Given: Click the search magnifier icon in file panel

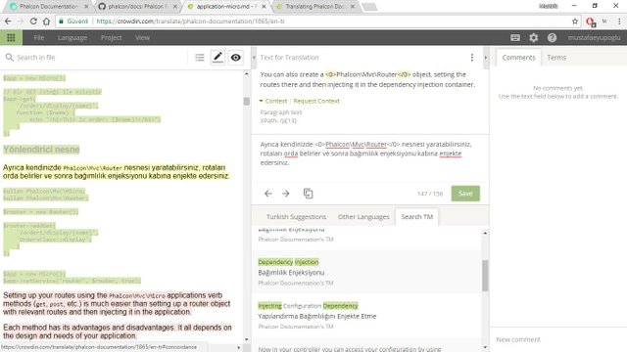Looking at the screenshot, I should [x=9, y=58].
